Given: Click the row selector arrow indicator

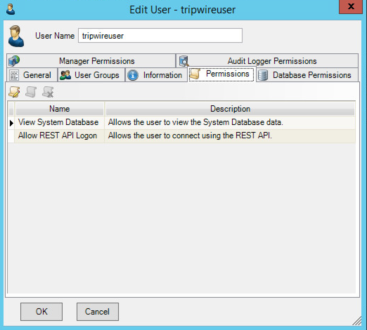Looking at the screenshot, I should pos(11,123).
